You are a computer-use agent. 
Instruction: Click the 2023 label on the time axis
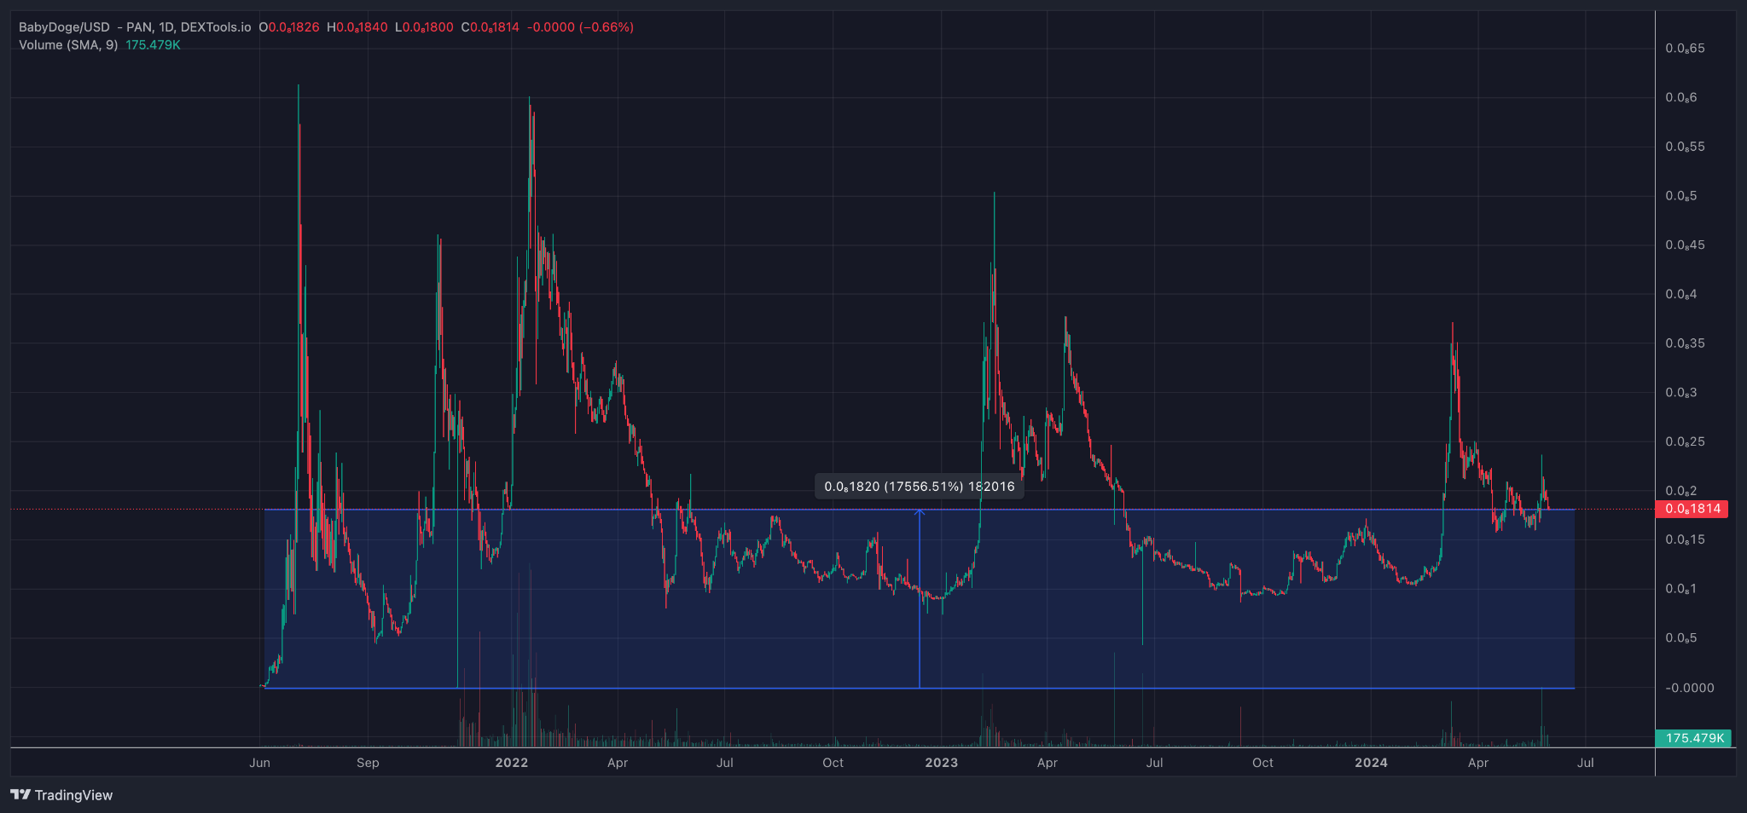pos(942,763)
